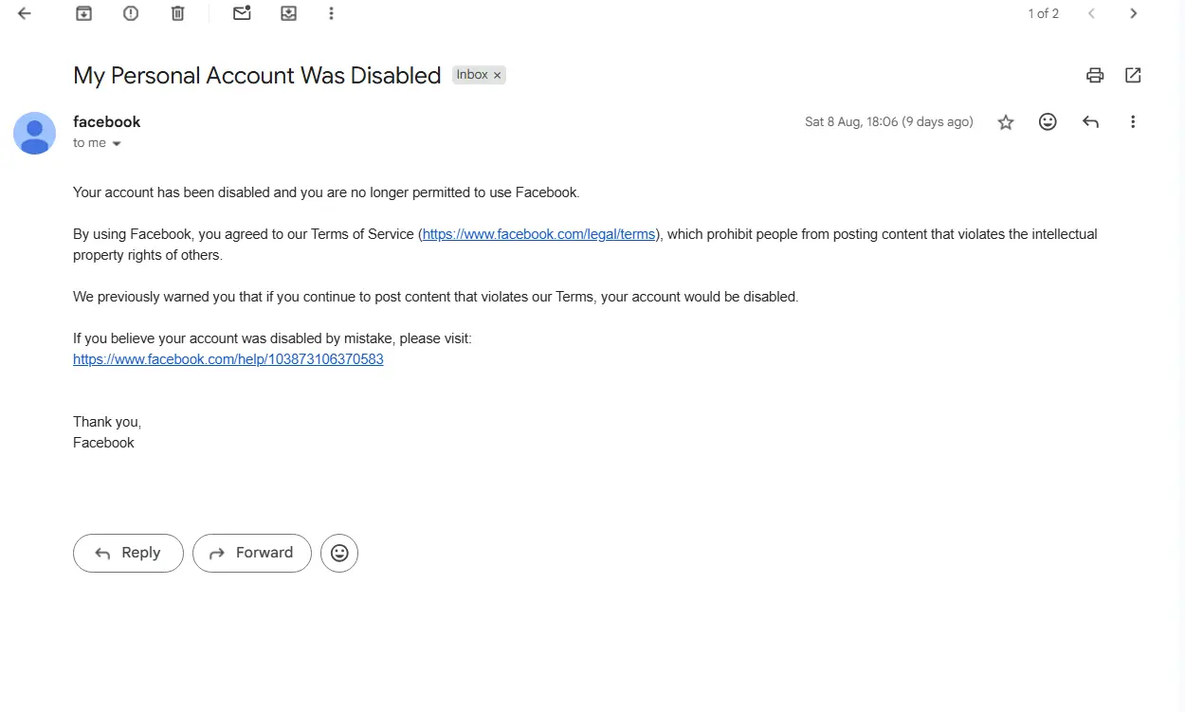Click the 'Facebook' signature line
1185x712 pixels.
coord(103,443)
